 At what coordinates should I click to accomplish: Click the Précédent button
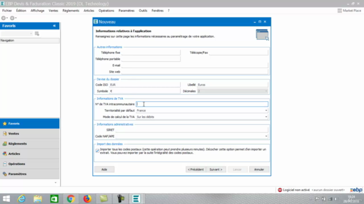pos(196,169)
